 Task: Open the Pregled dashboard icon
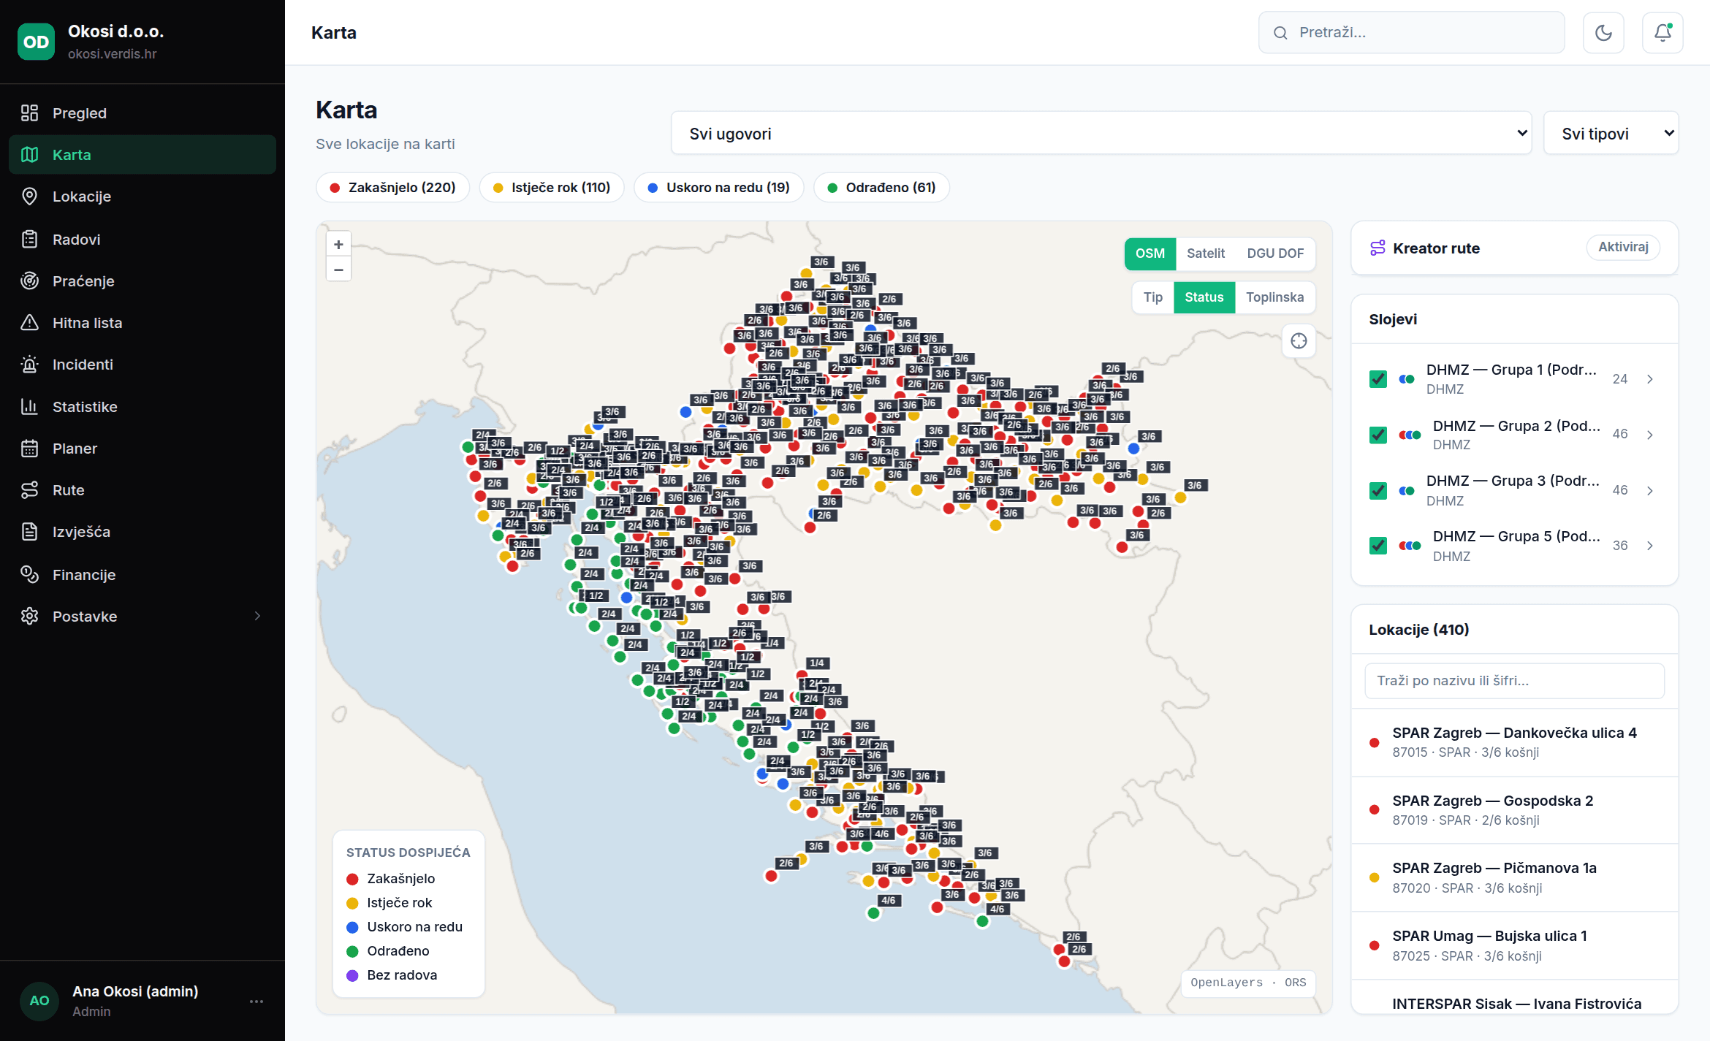point(29,113)
